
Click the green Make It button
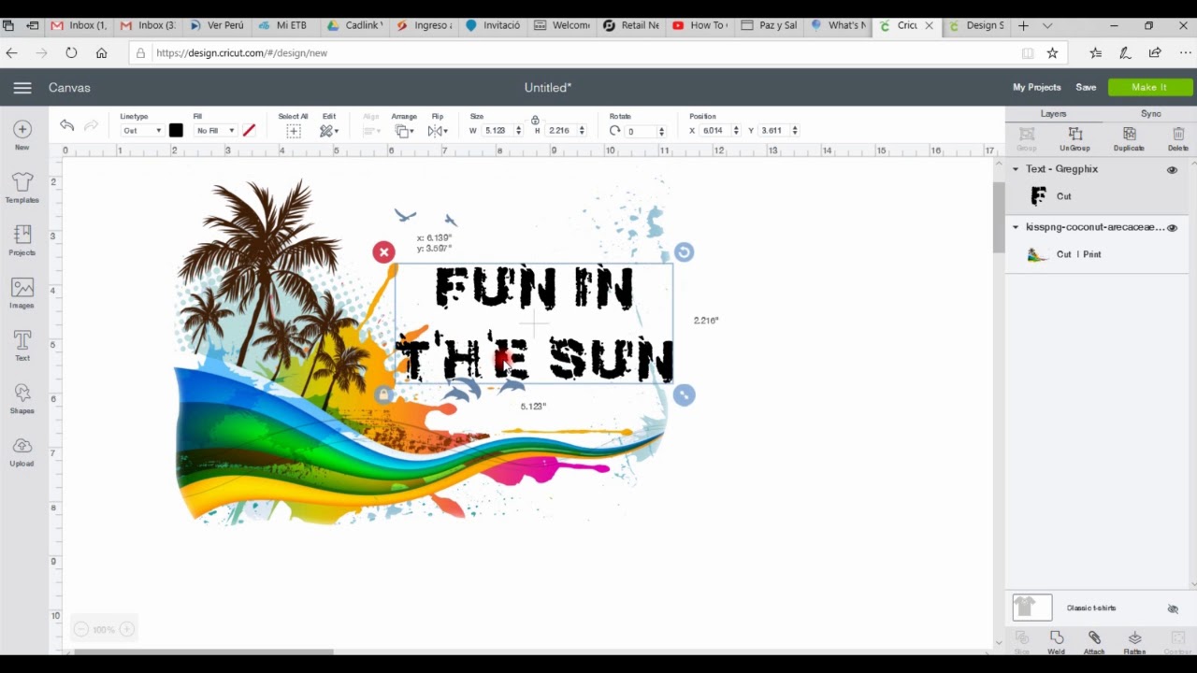(x=1149, y=87)
